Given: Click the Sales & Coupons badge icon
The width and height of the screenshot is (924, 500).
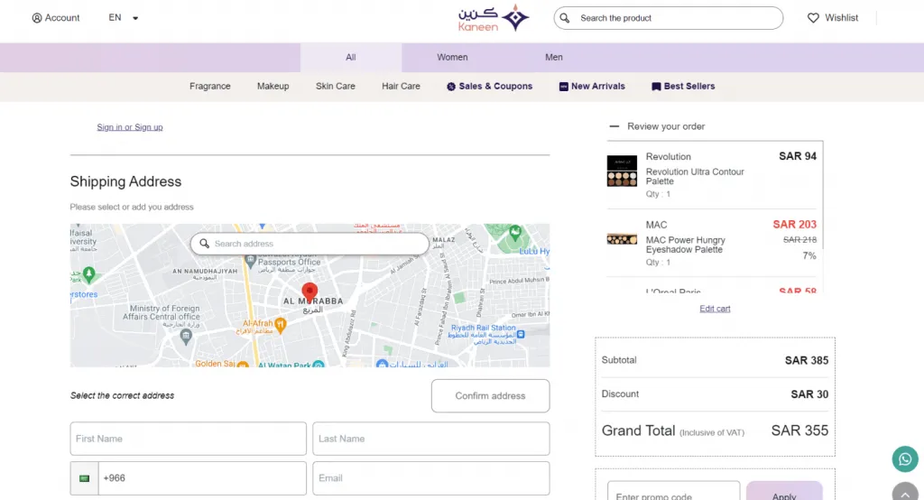Looking at the screenshot, I should [451, 87].
